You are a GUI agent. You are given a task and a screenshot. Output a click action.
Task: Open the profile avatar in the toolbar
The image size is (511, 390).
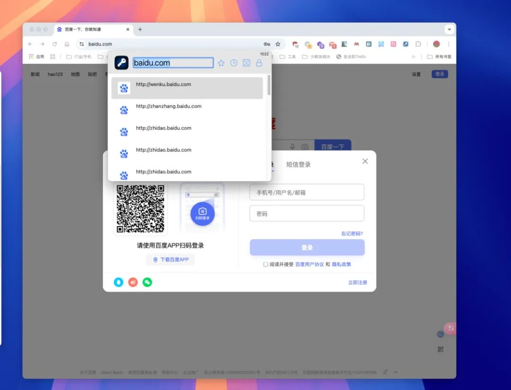[x=436, y=44]
